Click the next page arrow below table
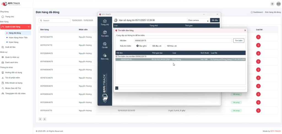The width and height of the screenshot is (282, 134). click(x=45, y=119)
